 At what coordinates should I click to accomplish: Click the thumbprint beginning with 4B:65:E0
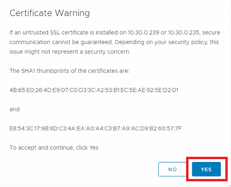(x=94, y=90)
